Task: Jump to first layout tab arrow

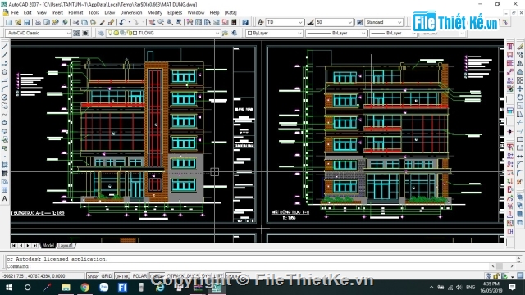Action: [14, 246]
